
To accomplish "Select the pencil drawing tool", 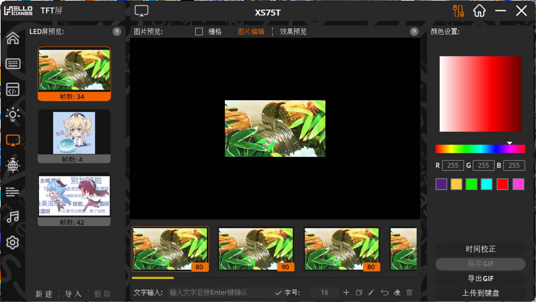I will click(371, 293).
